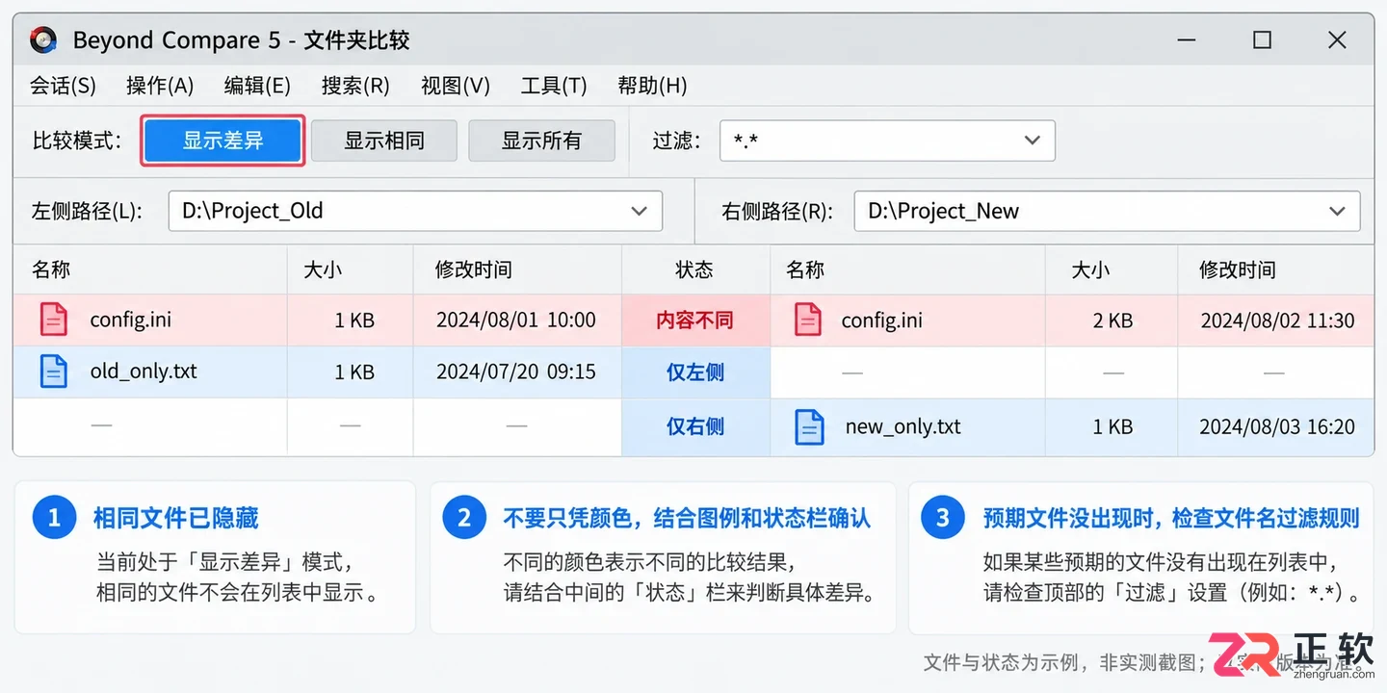Open the 帮助(H) menu
The height and width of the screenshot is (693, 1387).
[652, 86]
